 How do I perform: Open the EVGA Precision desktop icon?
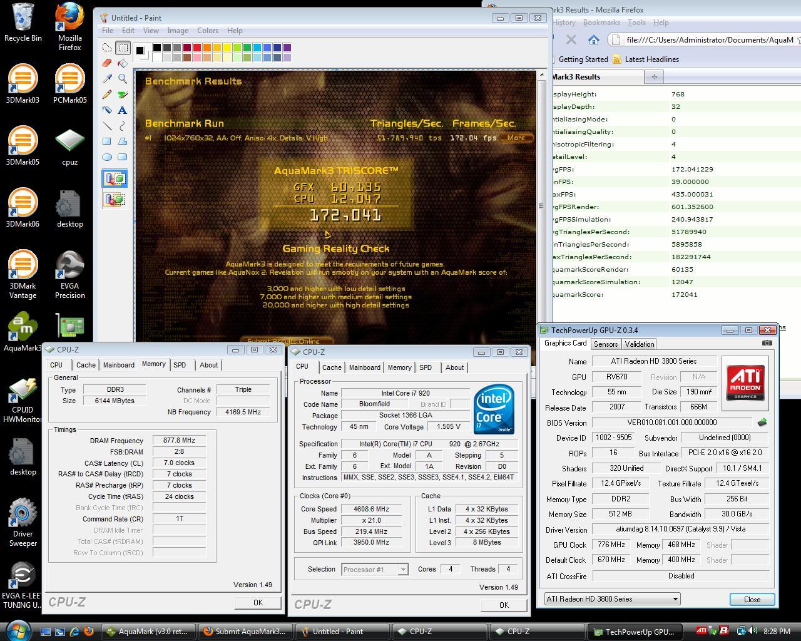tap(69, 275)
